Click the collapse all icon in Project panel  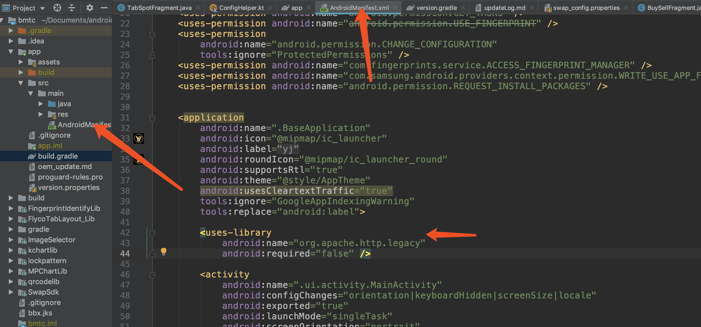click(72, 8)
